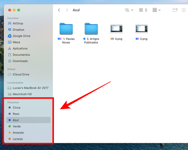The width and height of the screenshot is (188, 150).
Task: Click the '5.png' file name
Action: click(144, 39)
